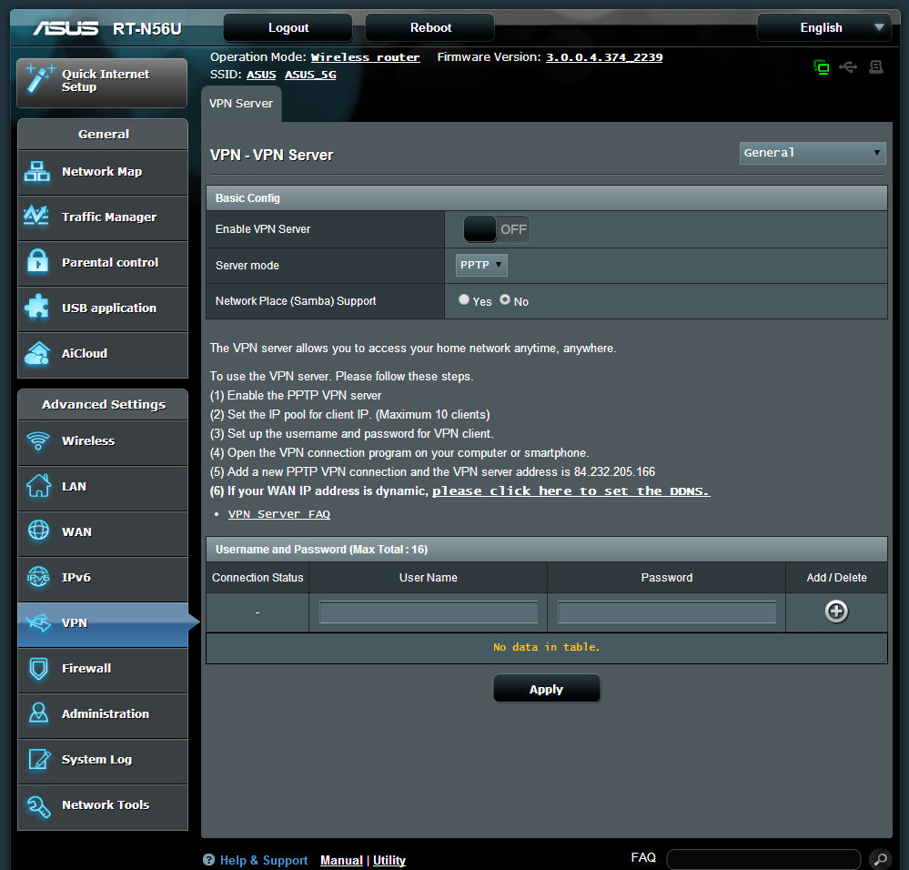Open the English language dropdown

click(823, 28)
